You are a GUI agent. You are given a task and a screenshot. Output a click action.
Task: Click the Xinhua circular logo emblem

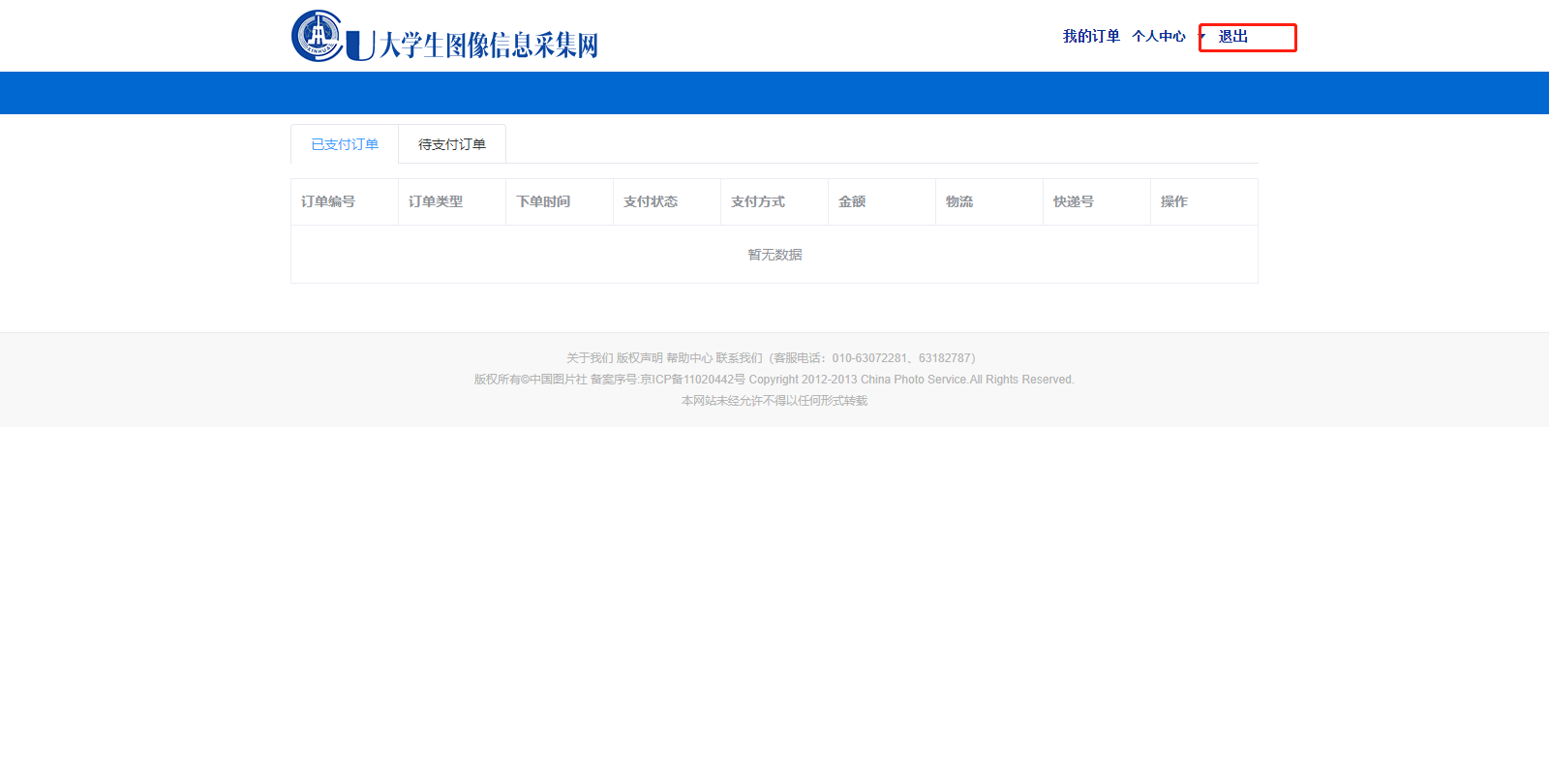coord(318,36)
